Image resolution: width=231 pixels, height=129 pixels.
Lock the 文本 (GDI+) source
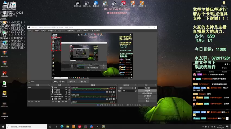pos(69,99)
